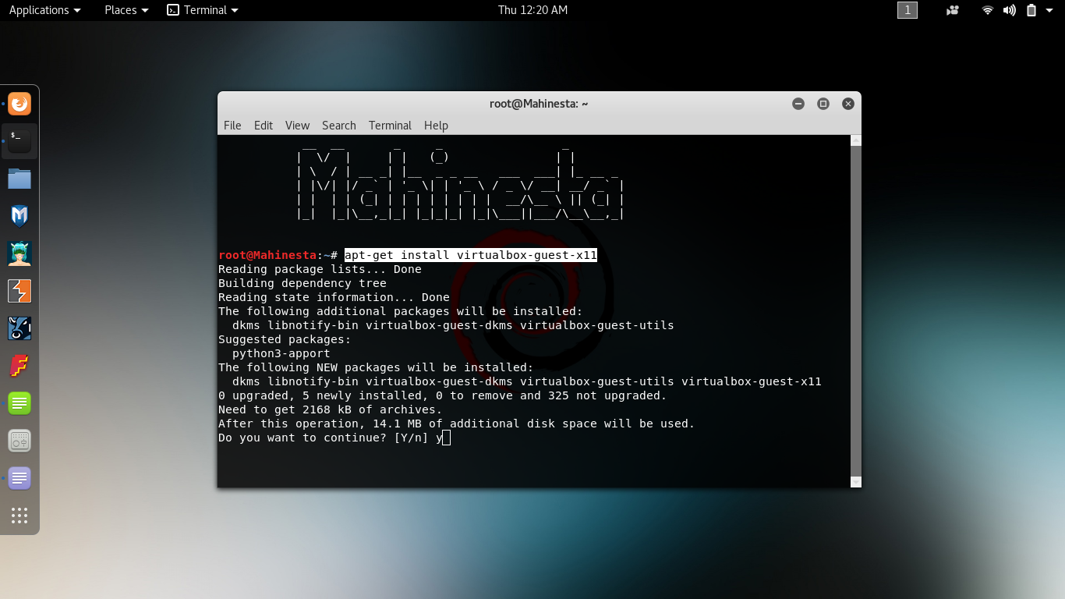Screen dimensions: 1065x599
Task: Maximize the terminal window
Action: point(823,104)
